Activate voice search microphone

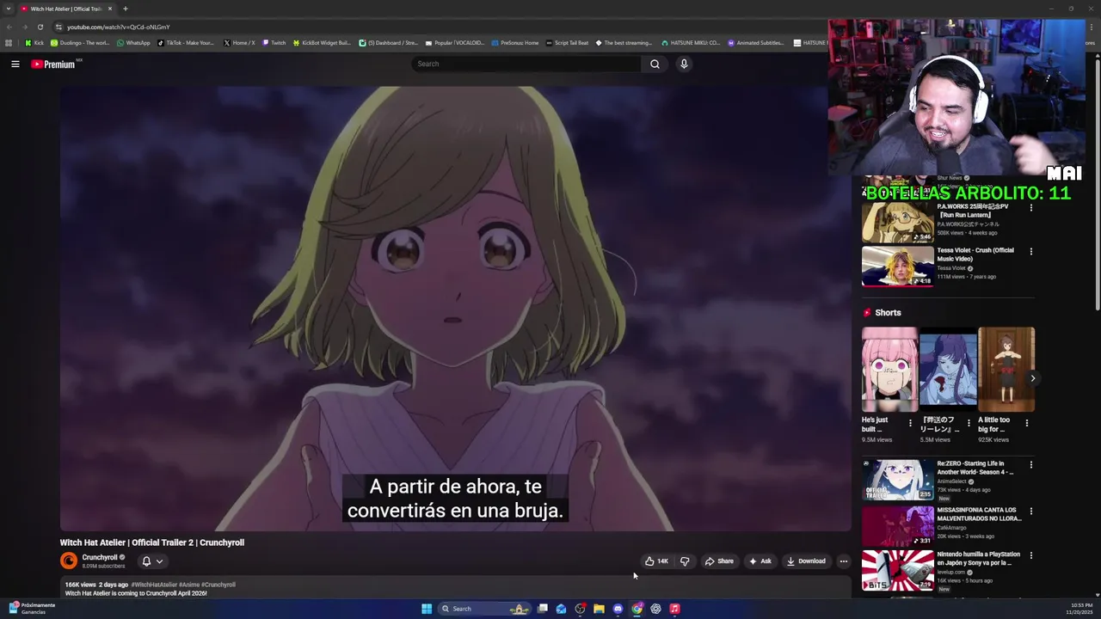point(684,64)
